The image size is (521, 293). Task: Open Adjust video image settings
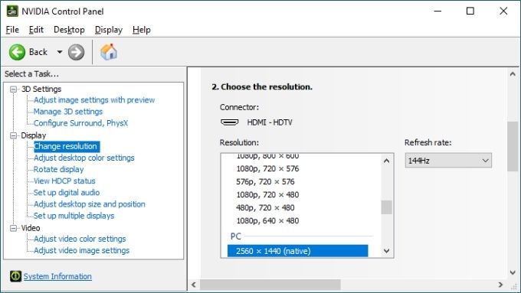[x=81, y=250]
